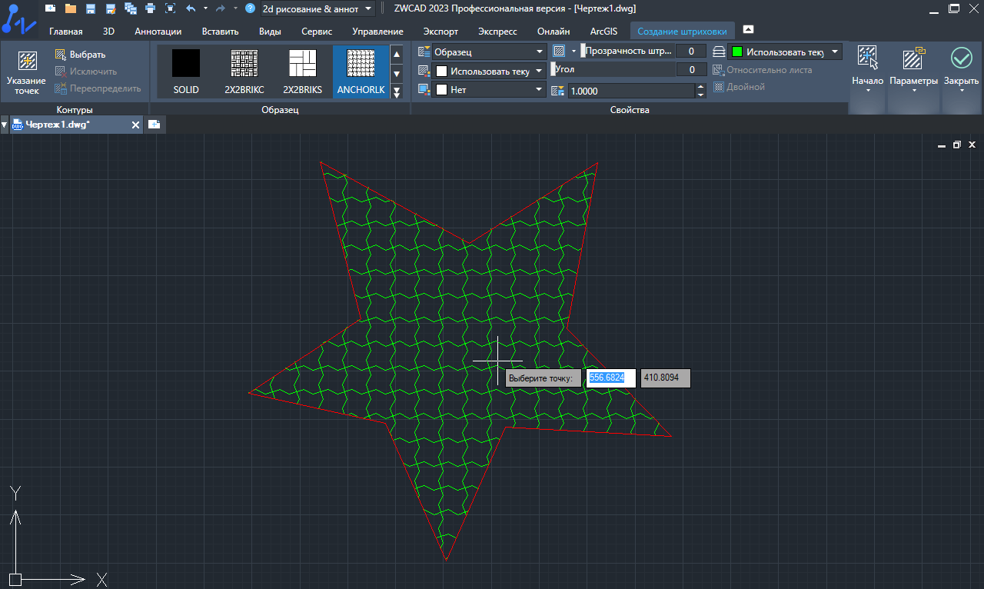The image size is (984, 589).
Task: Click the hatch pattern type icon beside Образец
Action: point(424,52)
